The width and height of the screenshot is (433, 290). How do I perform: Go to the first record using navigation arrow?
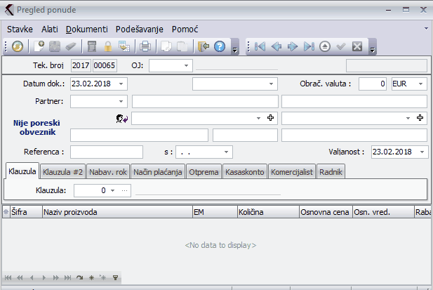click(x=260, y=47)
